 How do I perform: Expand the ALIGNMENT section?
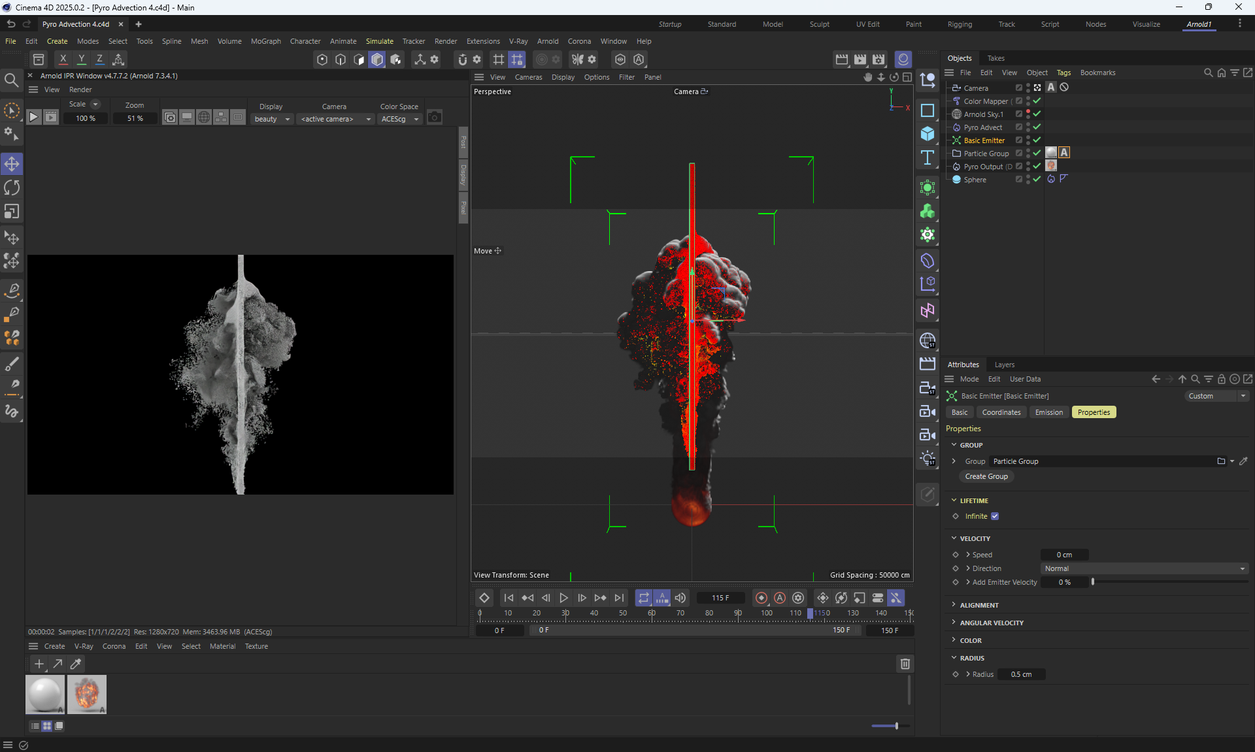pyautogui.click(x=979, y=605)
